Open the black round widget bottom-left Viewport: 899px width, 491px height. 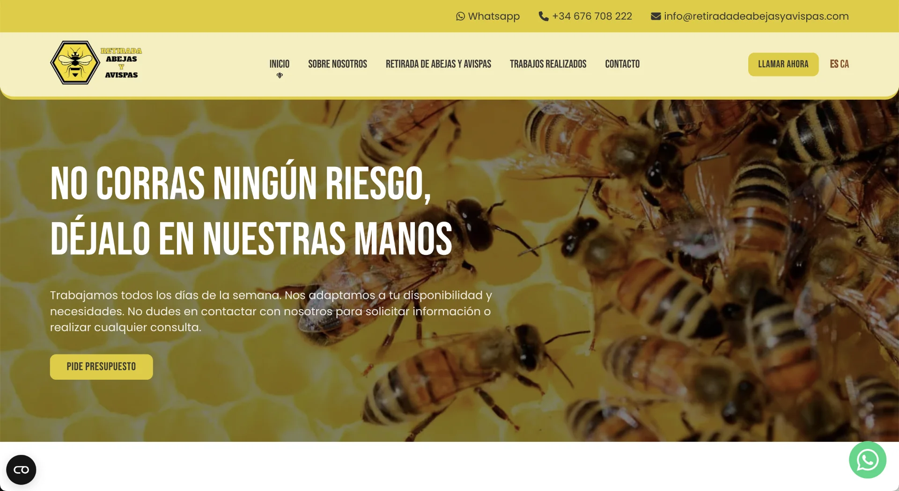pyautogui.click(x=21, y=469)
